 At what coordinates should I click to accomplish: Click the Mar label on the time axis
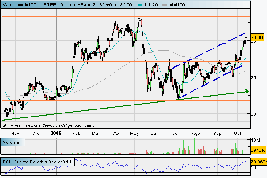pos(96,133)
